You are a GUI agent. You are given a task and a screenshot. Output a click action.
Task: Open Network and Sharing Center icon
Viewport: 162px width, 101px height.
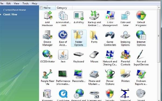110,55
